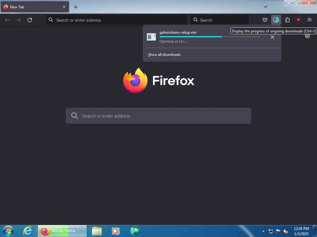Launch Internet Explorer from the taskbar
The height and width of the screenshot is (237, 317).
28,231
